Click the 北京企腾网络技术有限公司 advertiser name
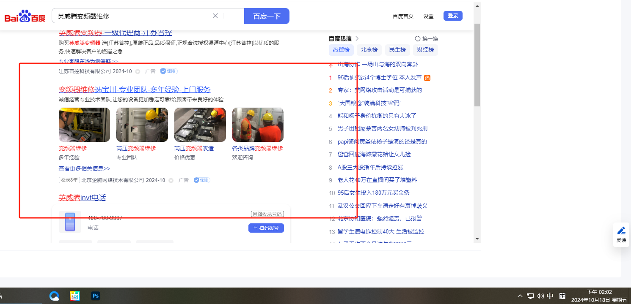Viewport: 631px width, 304px height. [113, 180]
